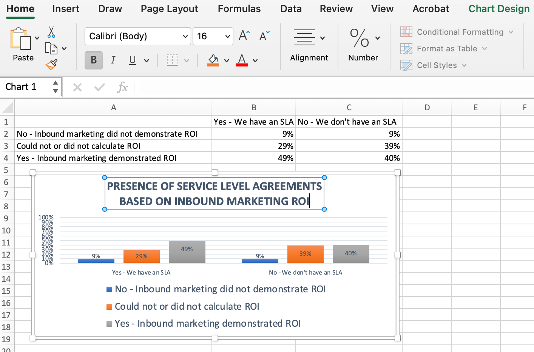The image size is (534, 352).
Task: Expand the Borders options arrow
Action: 187,60
